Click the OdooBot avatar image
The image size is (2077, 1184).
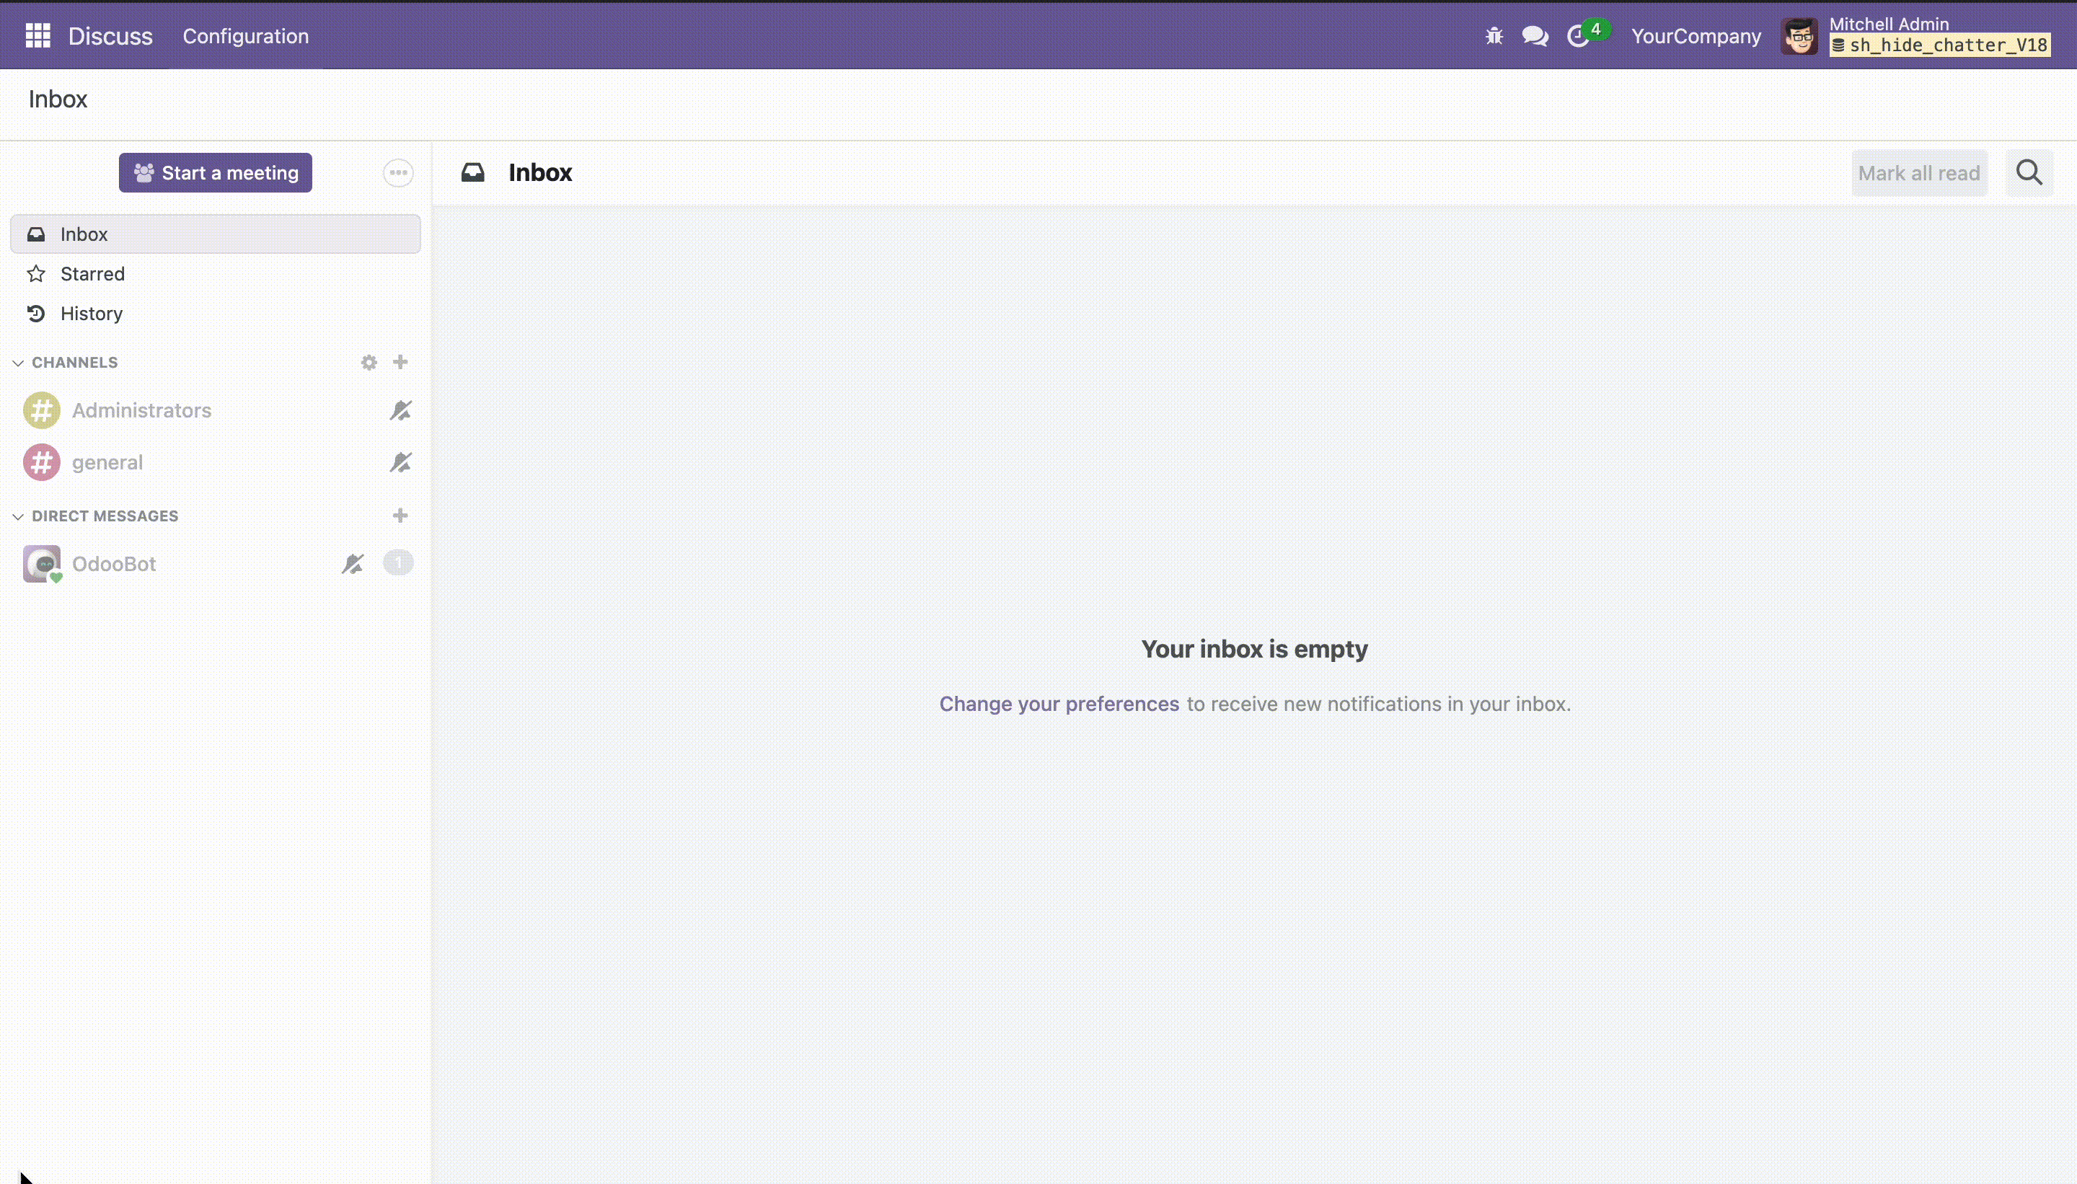pos(42,564)
